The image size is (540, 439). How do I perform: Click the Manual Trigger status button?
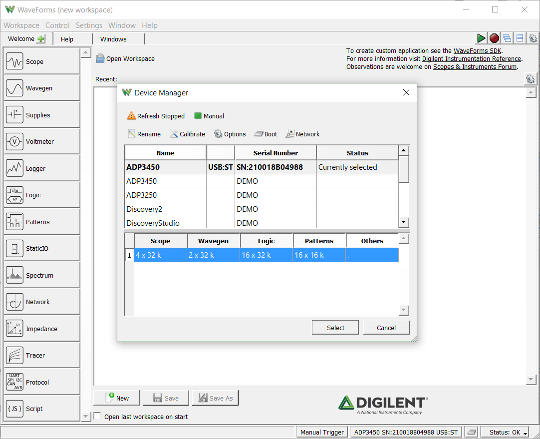point(322,432)
